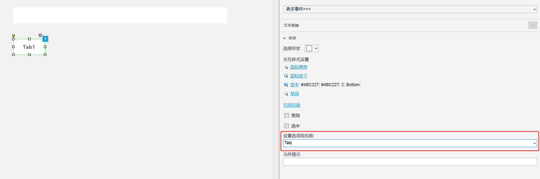Collapse the 形状 section
Image resolution: width=540 pixels, height=179 pixels.
tap(285, 38)
